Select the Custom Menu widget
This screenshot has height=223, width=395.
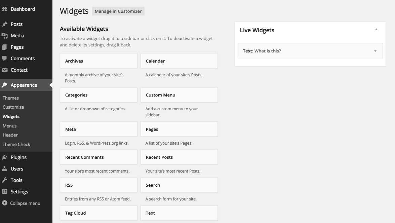click(x=179, y=95)
